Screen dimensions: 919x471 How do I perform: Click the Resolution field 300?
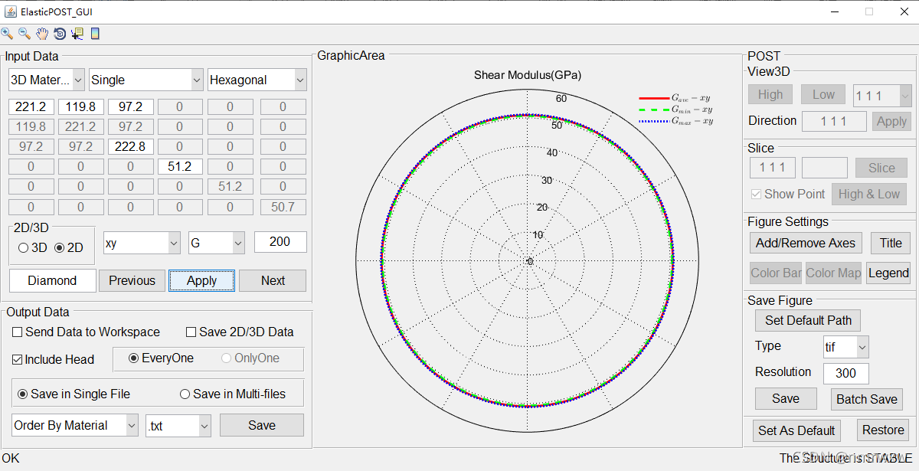tap(846, 374)
